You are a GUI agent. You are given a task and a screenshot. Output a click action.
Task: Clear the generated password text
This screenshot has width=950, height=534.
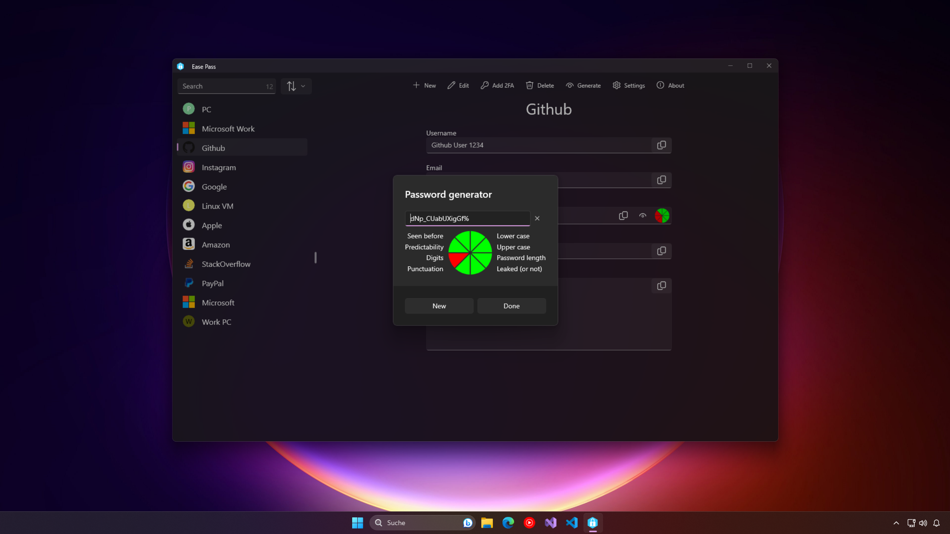point(537,218)
